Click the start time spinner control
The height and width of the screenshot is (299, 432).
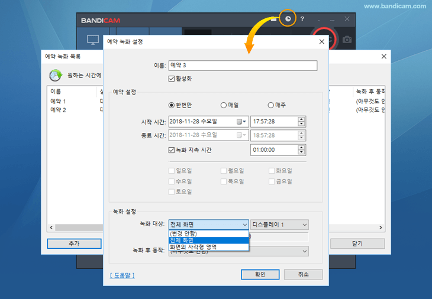click(x=302, y=122)
